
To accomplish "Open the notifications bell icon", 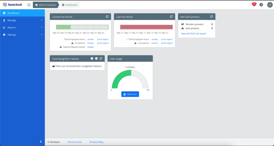I will click(x=254, y=5).
